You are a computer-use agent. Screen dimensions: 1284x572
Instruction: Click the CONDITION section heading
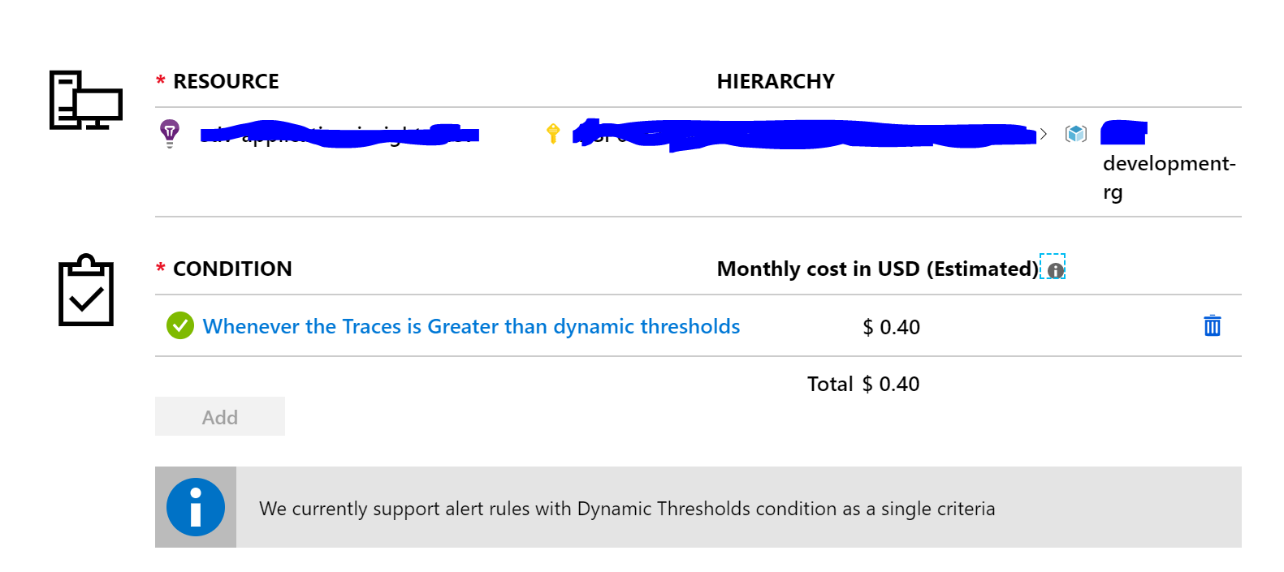pyautogui.click(x=232, y=269)
